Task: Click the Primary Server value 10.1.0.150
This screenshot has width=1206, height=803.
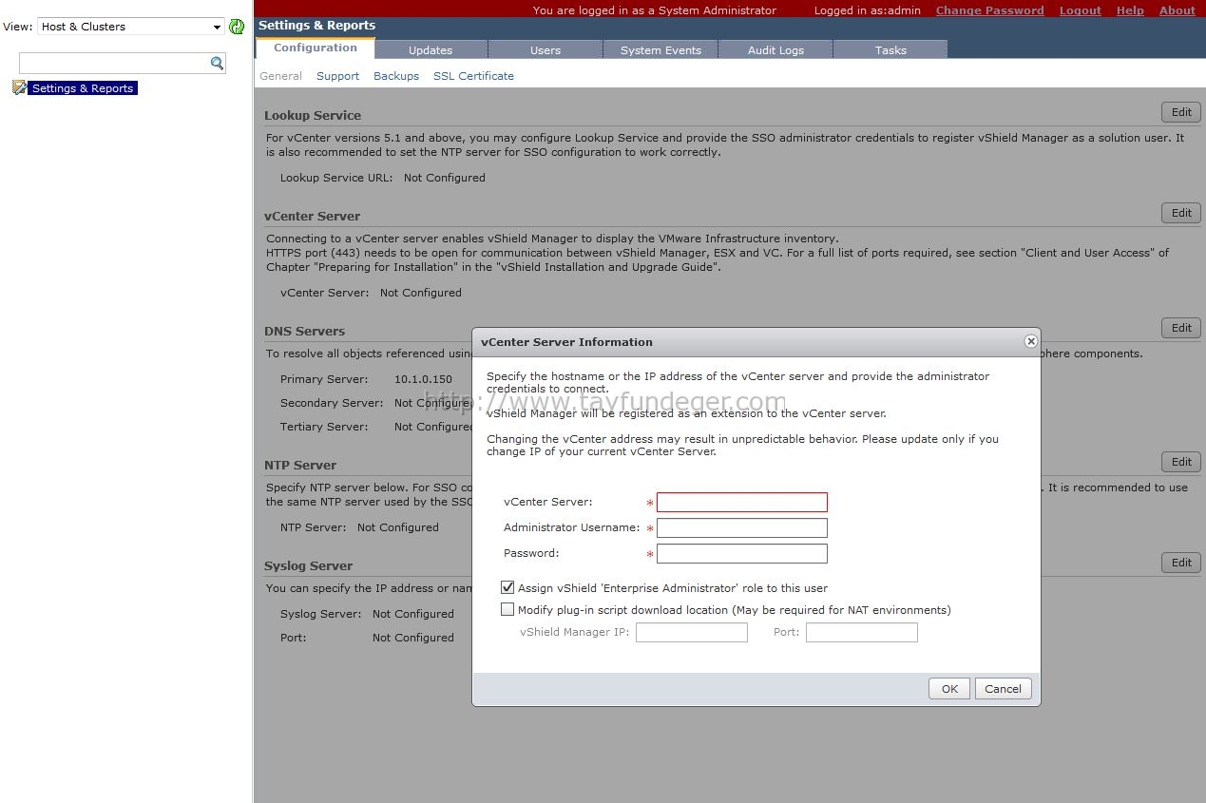Action: click(x=423, y=379)
